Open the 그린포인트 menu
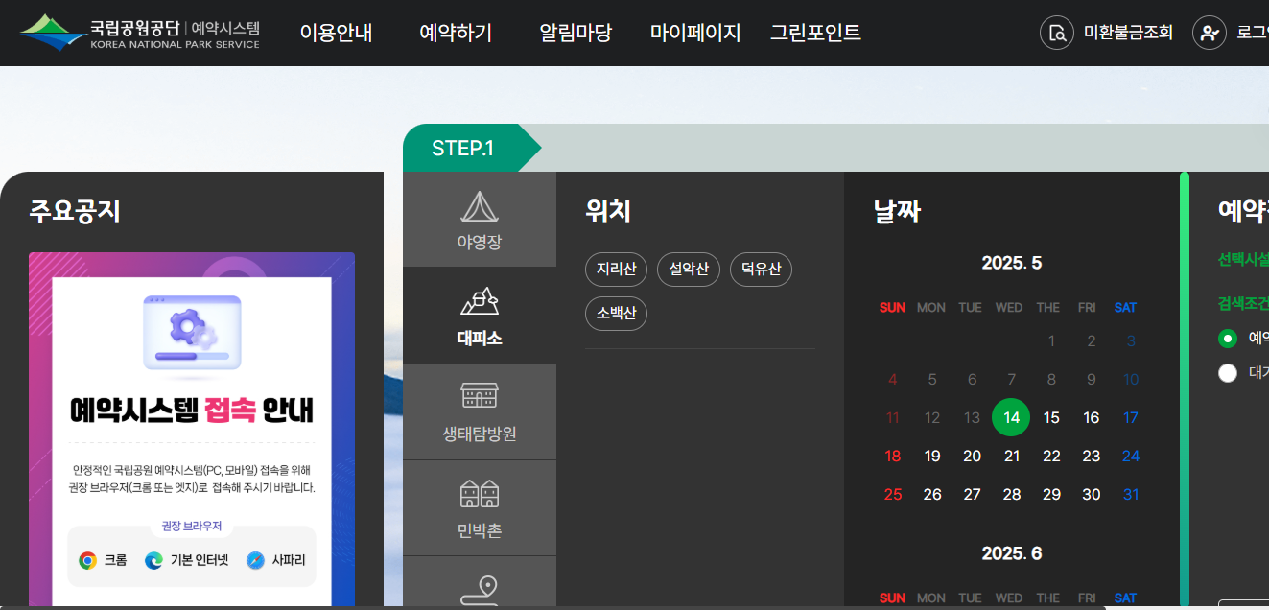Screen dimensions: 1269x610 click(x=816, y=32)
